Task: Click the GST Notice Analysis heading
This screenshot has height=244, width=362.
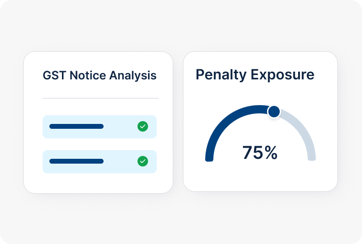Action: pyautogui.click(x=100, y=76)
